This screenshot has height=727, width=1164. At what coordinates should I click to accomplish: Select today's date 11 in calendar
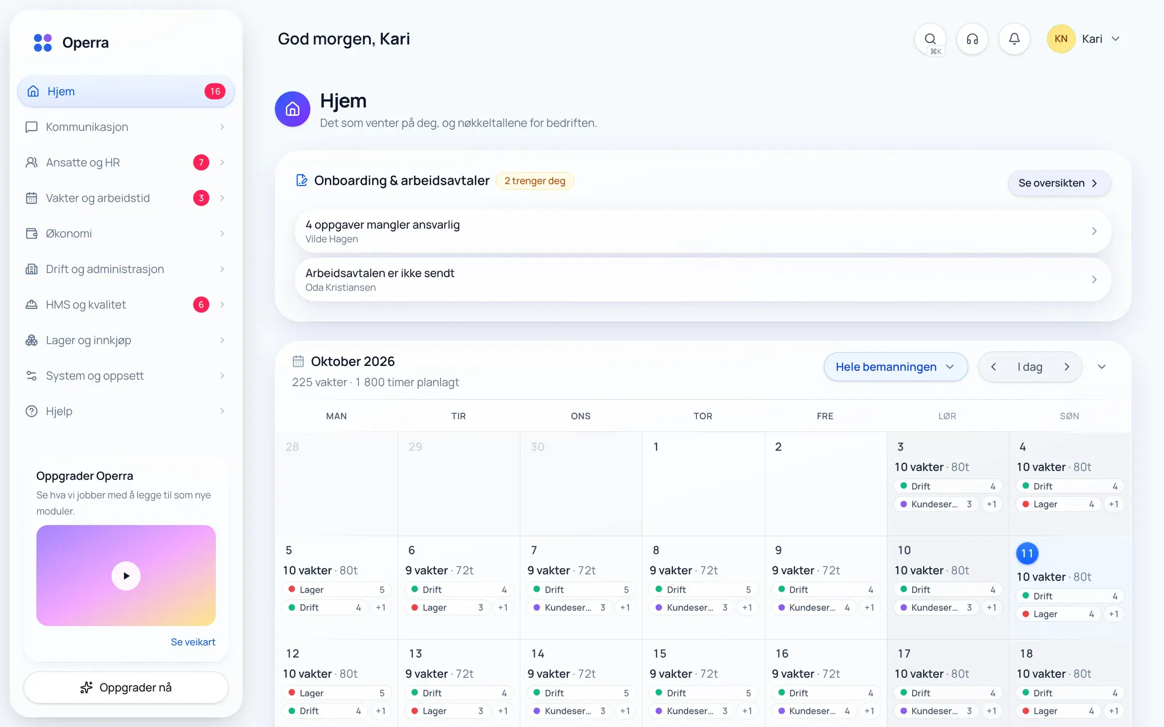click(x=1027, y=553)
